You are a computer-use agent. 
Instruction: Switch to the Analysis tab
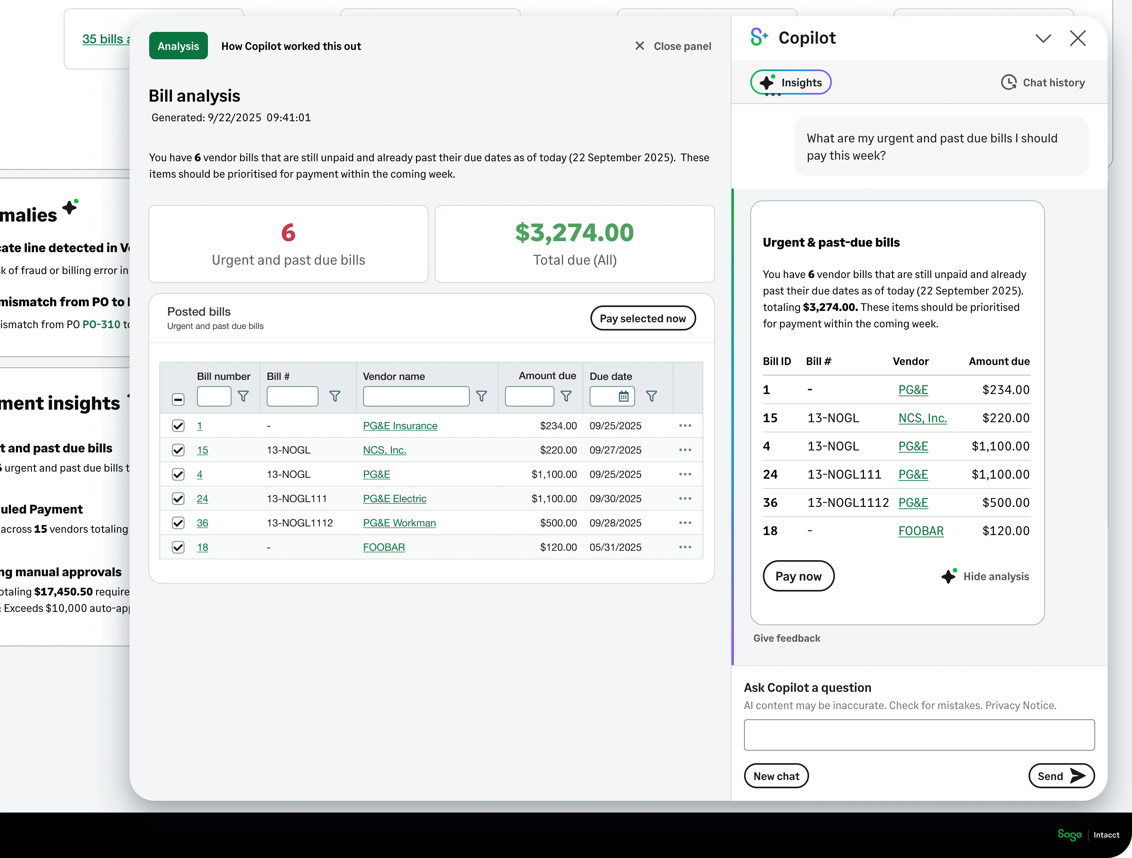coord(178,46)
